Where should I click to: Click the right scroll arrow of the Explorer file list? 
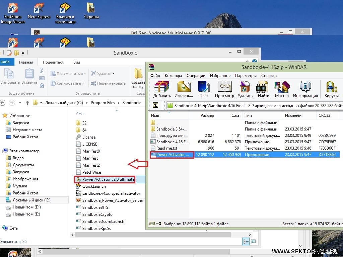click(x=250, y=235)
